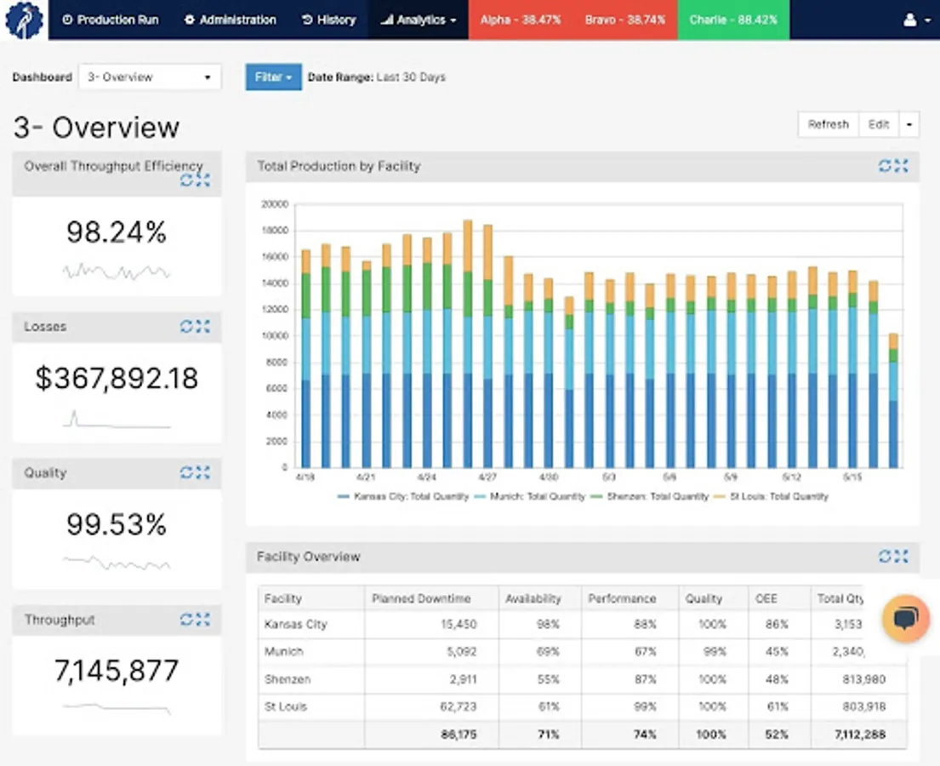Go to Production Run page
The height and width of the screenshot is (766, 940).
tap(111, 20)
